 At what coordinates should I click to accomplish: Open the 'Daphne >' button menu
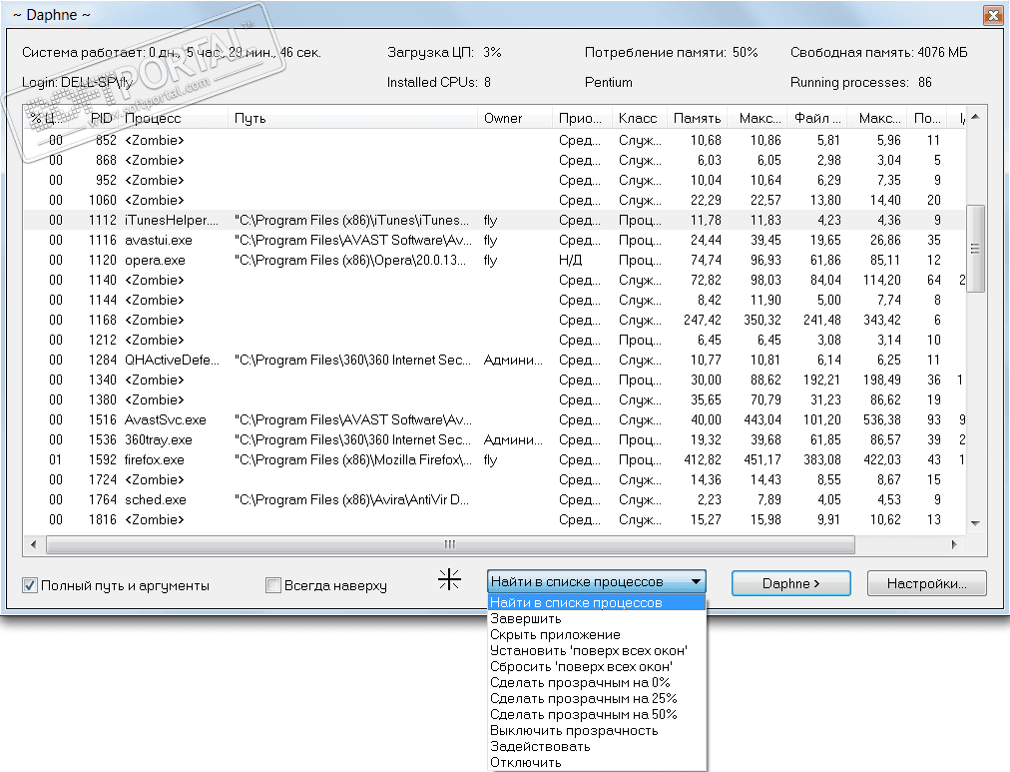click(x=791, y=583)
